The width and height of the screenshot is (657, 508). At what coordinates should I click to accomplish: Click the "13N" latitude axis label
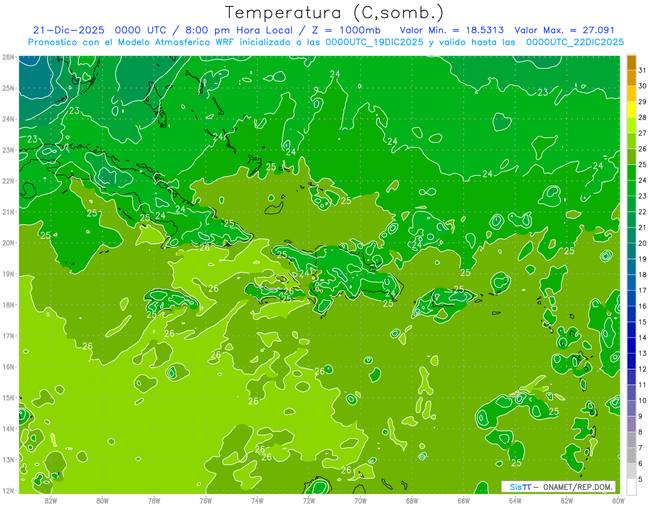[8, 459]
